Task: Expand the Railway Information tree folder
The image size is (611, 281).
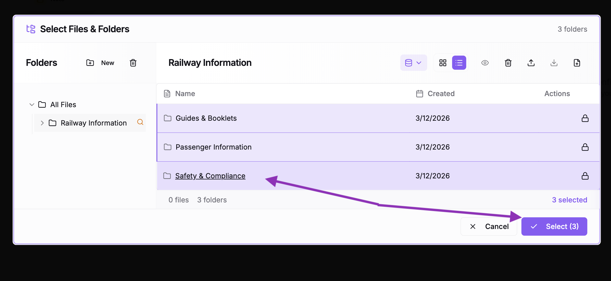Action: click(x=42, y=123)
